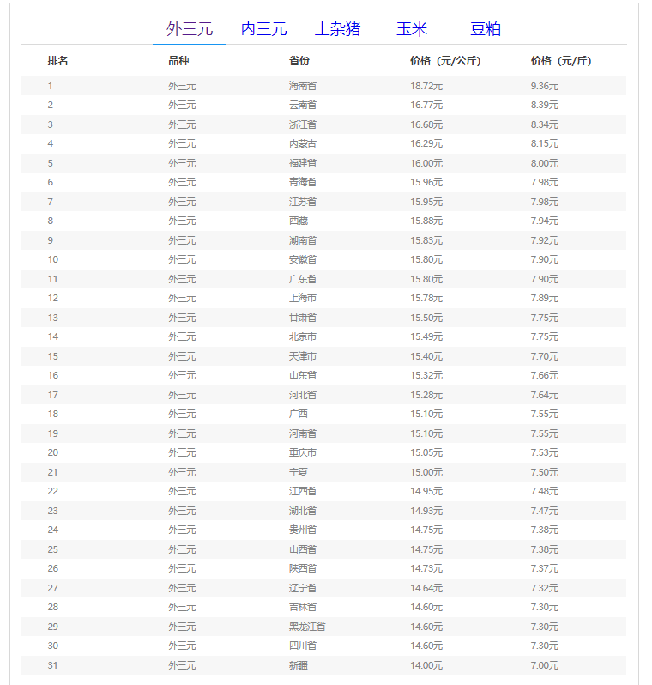Image resolution: width=652 pixels, height=685 pixels.
Task: Select the 新疆 province cell
Action: (x=299, y=665)
